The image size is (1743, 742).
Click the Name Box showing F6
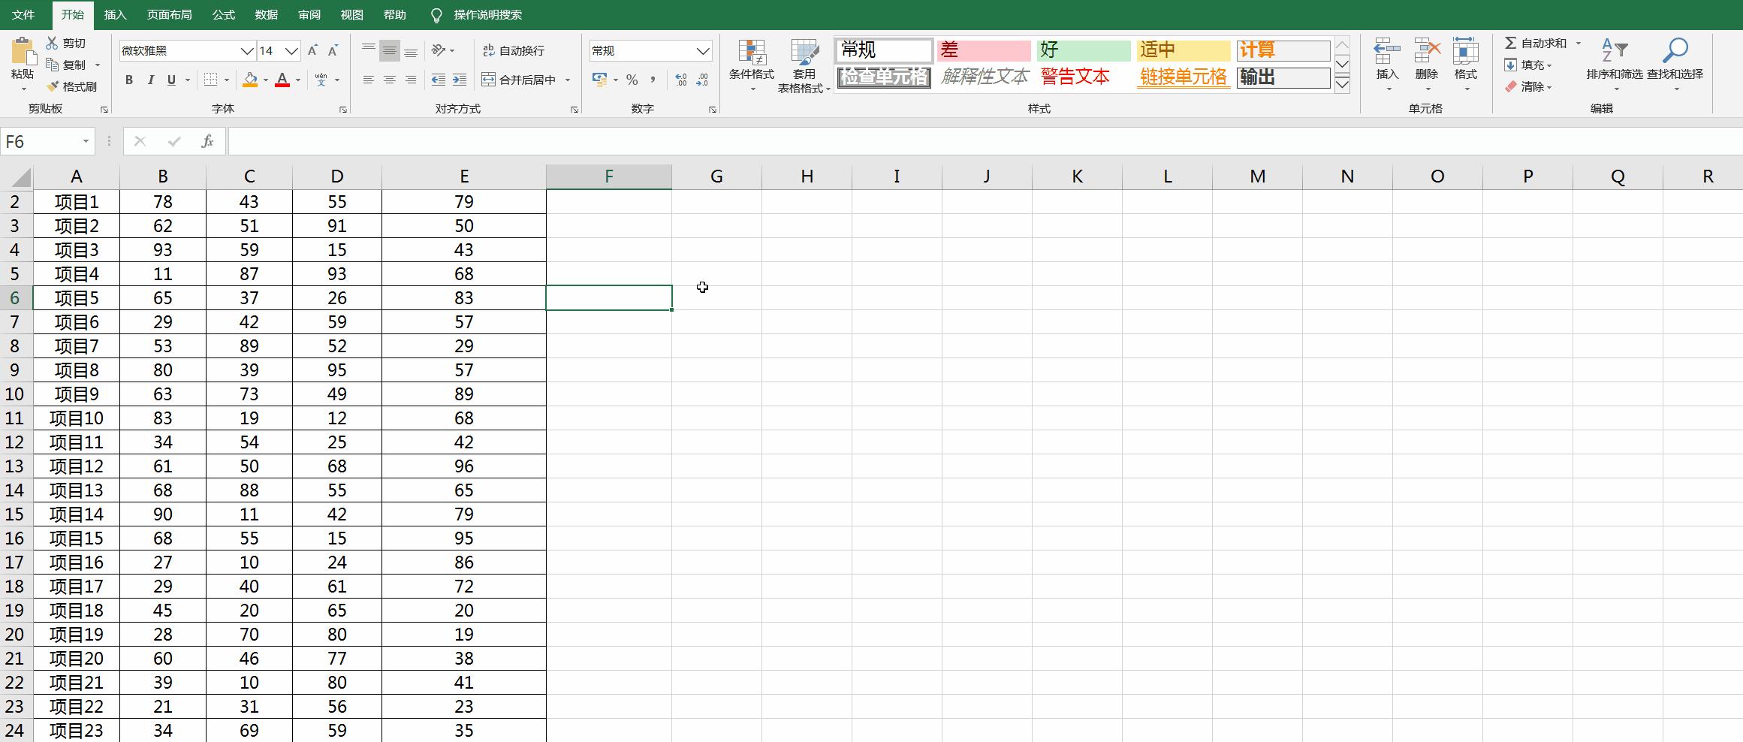43,141
